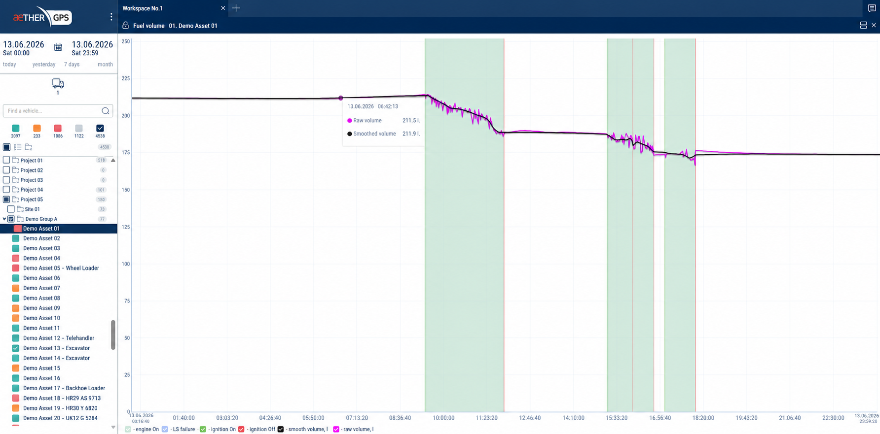Click the Aether GPS logo
The height and width of the screenshot is (434, 880).
(x=42, y=17)
